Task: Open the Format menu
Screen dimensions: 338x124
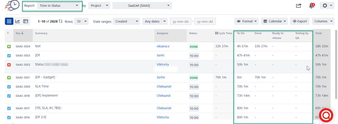Action: (x=247, y=21)
